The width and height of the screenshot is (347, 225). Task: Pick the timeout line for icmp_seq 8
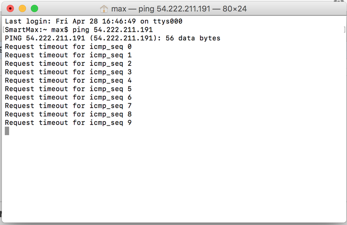coord(68,114)
